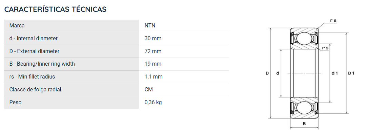Select the d - Internal diameter row label
Viewport: 365px width, 133px height.
point(72,38)
